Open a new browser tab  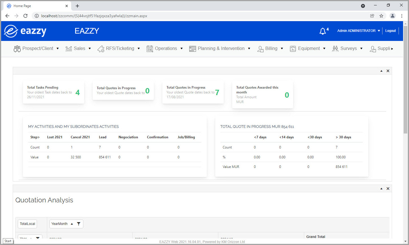coord(77,6)
